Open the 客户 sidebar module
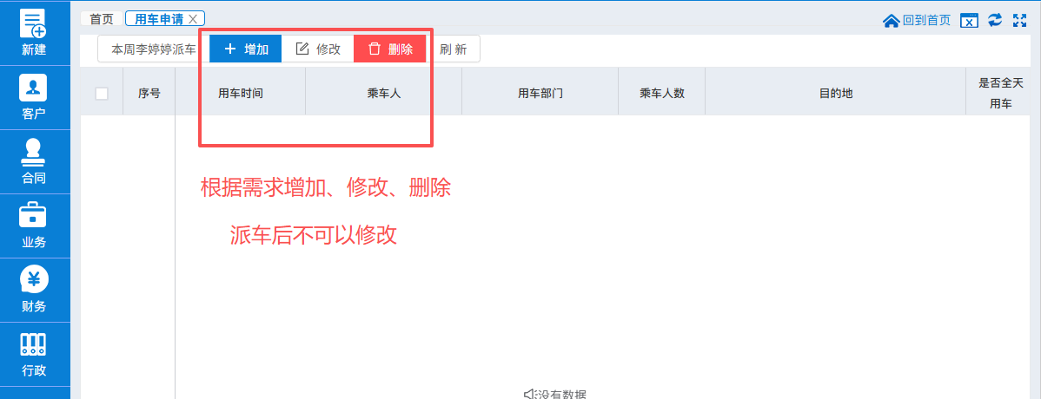 click(35, 97)
